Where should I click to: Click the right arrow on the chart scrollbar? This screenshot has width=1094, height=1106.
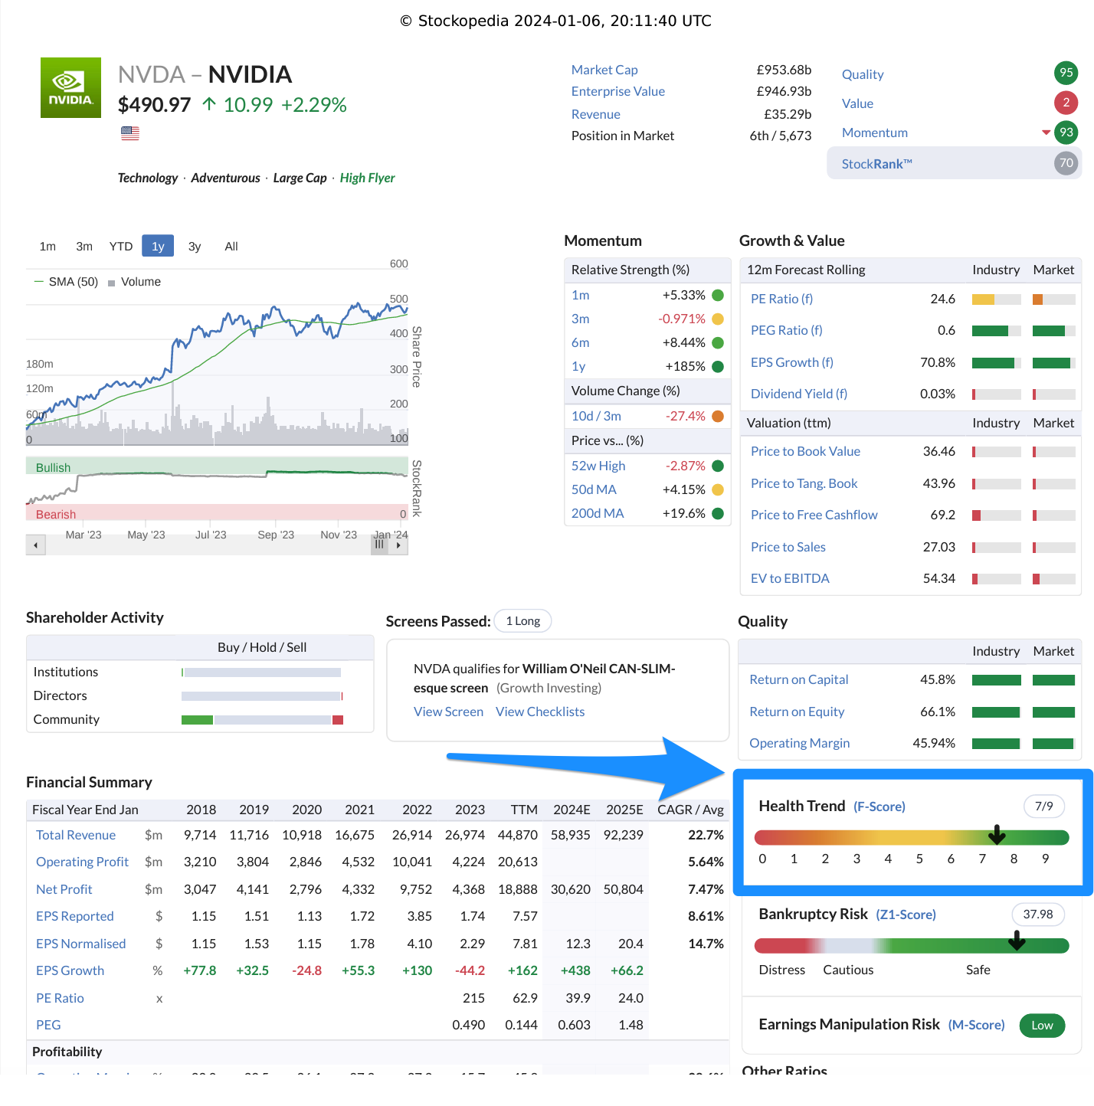point(398,545)
